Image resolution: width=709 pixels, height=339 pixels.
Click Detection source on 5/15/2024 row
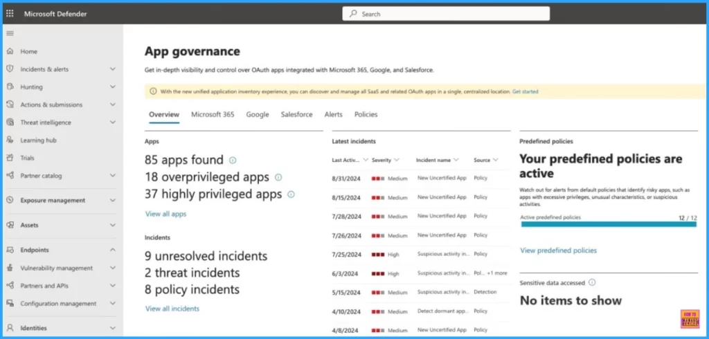click(485, 292)
